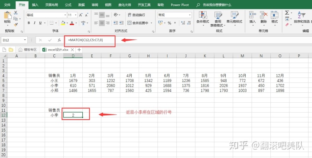Open the Power Pivot tab

[x=180, y=5]
